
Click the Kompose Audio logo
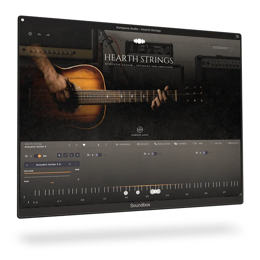pos(140,131)
